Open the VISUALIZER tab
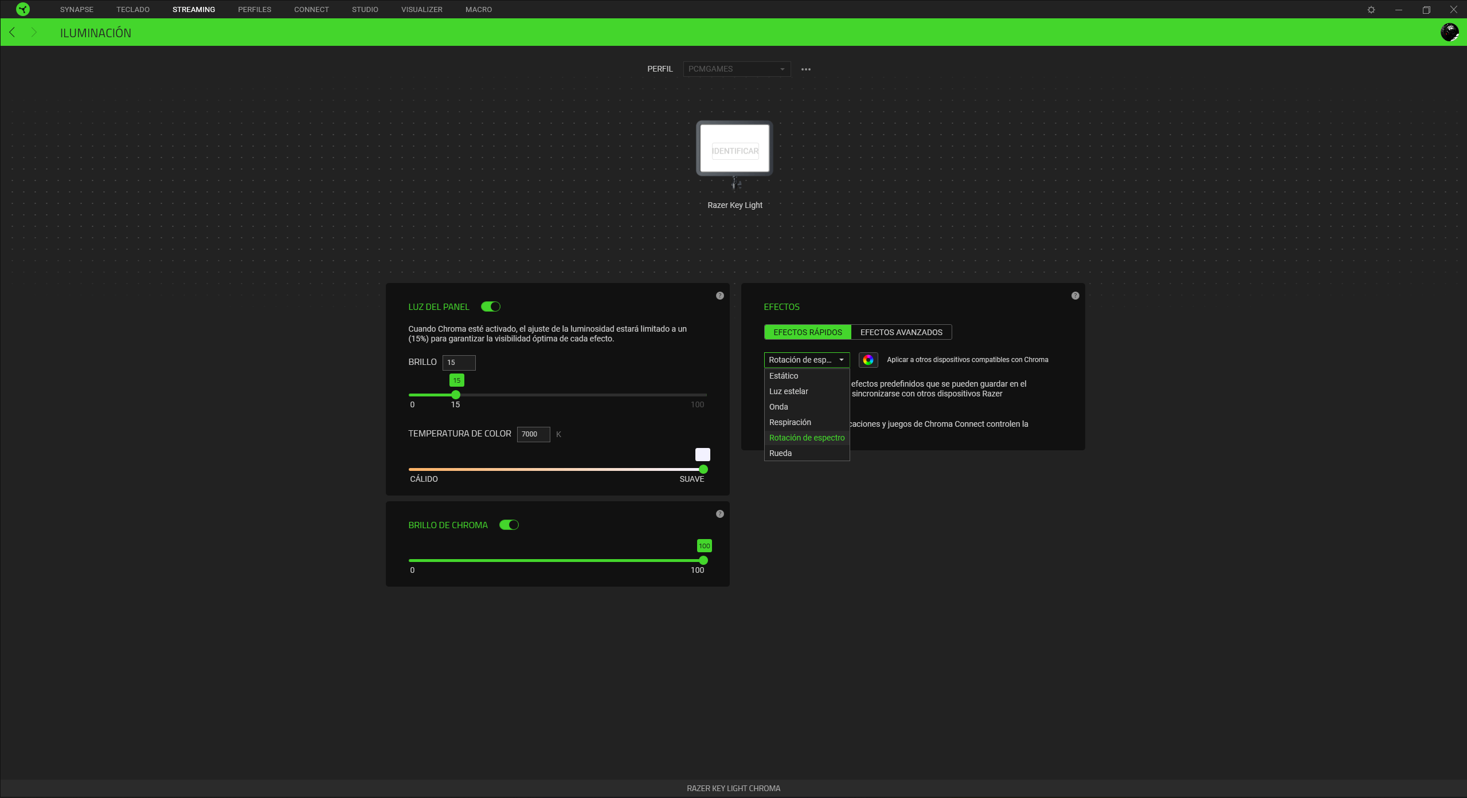 422,9
